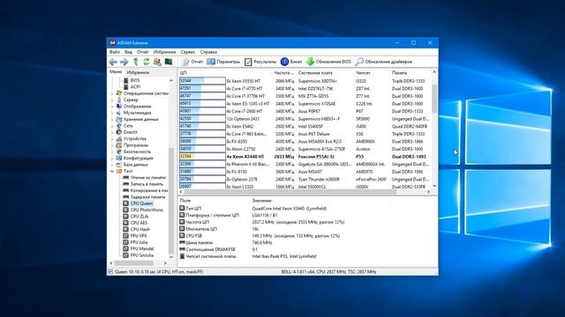Screen dimensions: 565x317
Task: Expand the Сеть tree node
Action: [x=112, y=126]
